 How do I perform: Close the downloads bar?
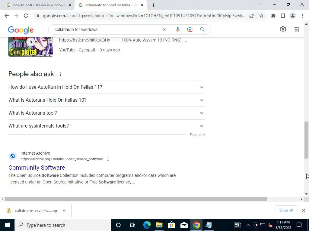[304, 210]
